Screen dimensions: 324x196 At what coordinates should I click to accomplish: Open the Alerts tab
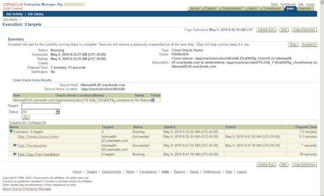[x=253, y=8]
